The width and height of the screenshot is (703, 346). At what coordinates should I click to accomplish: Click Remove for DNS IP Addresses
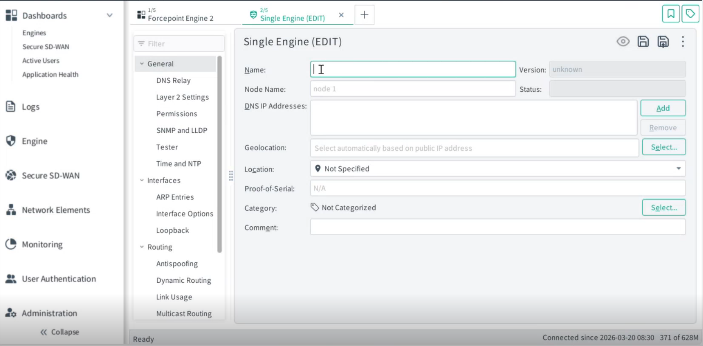tap(663, 127)
